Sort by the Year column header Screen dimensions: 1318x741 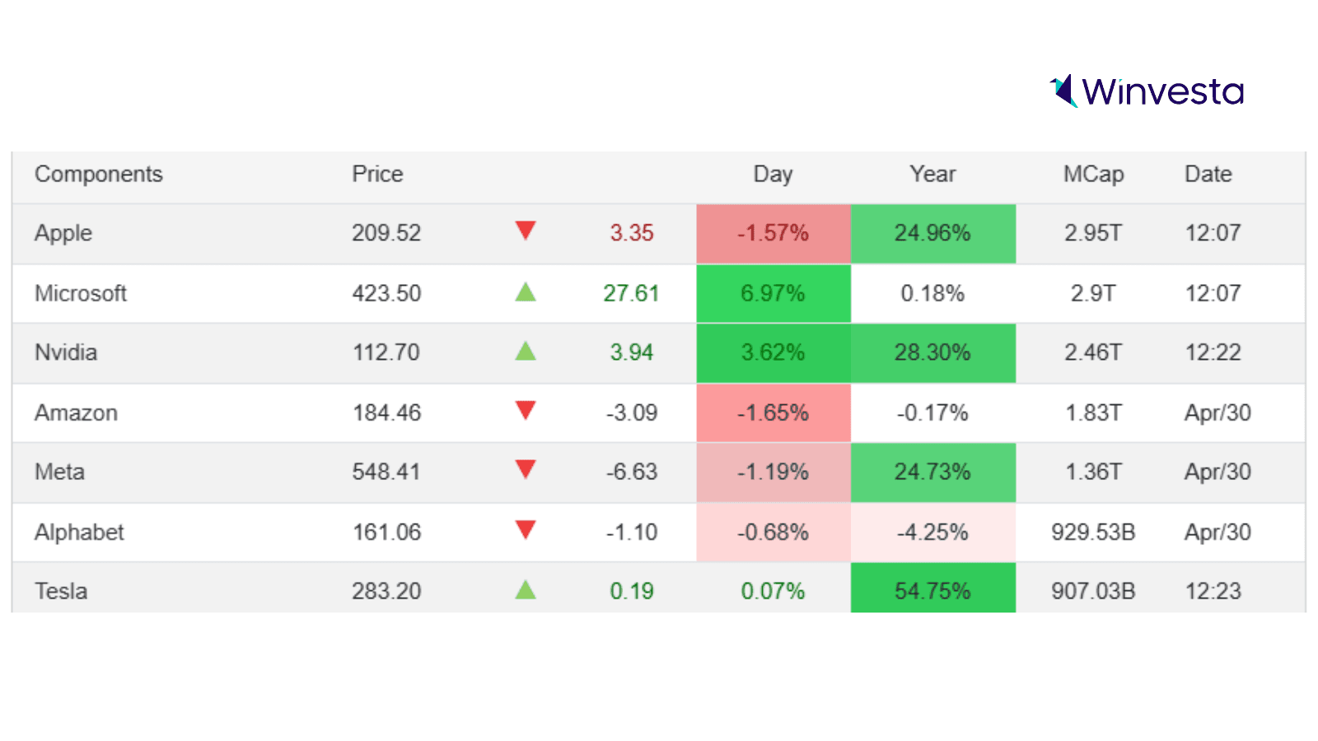click(932, 175)
